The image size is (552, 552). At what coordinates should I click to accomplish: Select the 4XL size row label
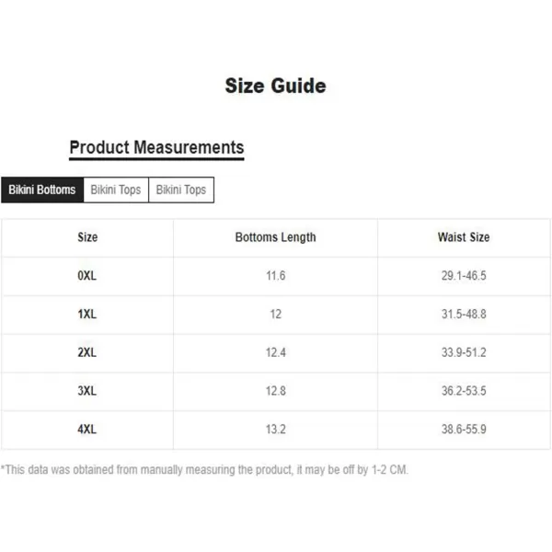[87, 429]
